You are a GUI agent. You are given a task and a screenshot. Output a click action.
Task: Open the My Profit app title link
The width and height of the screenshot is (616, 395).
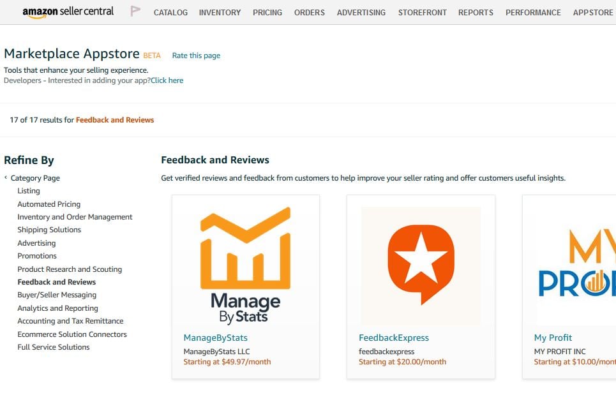(553, 338)
